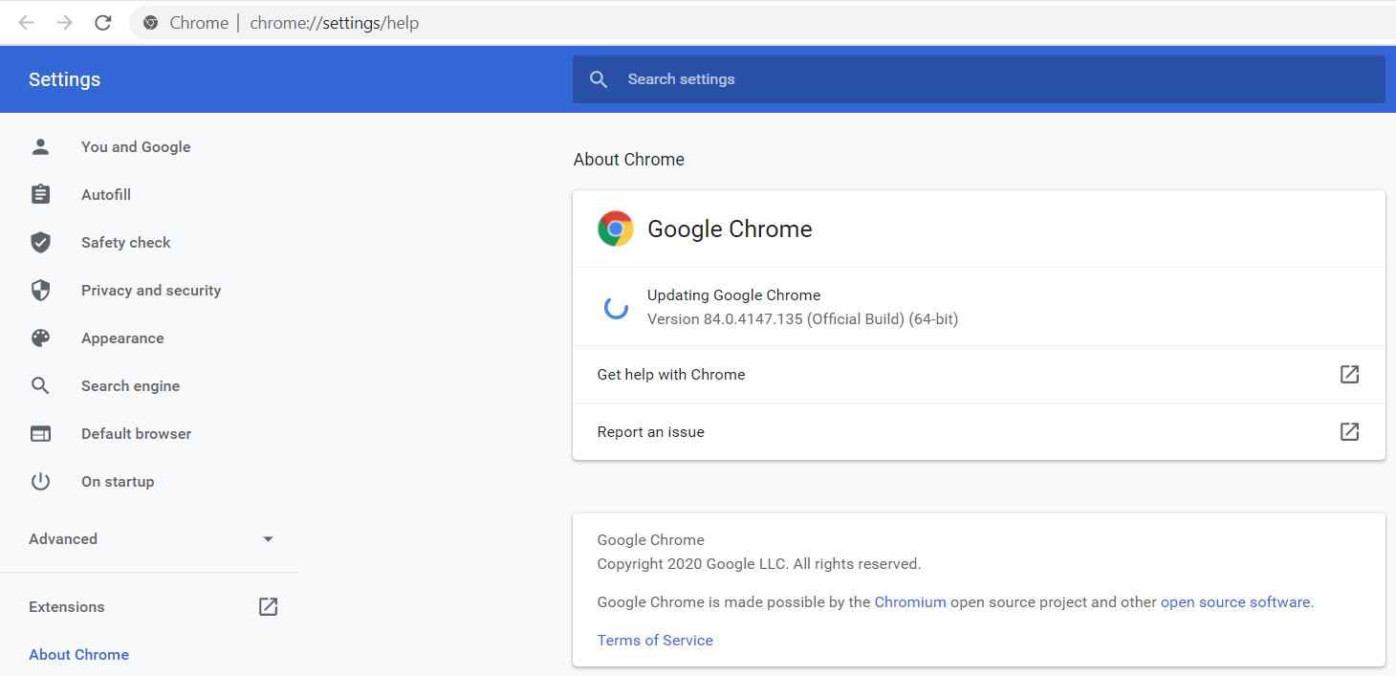Click the Appearance palette icon
1396x676 pixels.
coord(40,338)
